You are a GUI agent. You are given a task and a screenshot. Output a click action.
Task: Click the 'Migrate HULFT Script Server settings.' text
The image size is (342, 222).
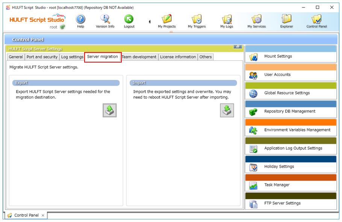[44, 67]
